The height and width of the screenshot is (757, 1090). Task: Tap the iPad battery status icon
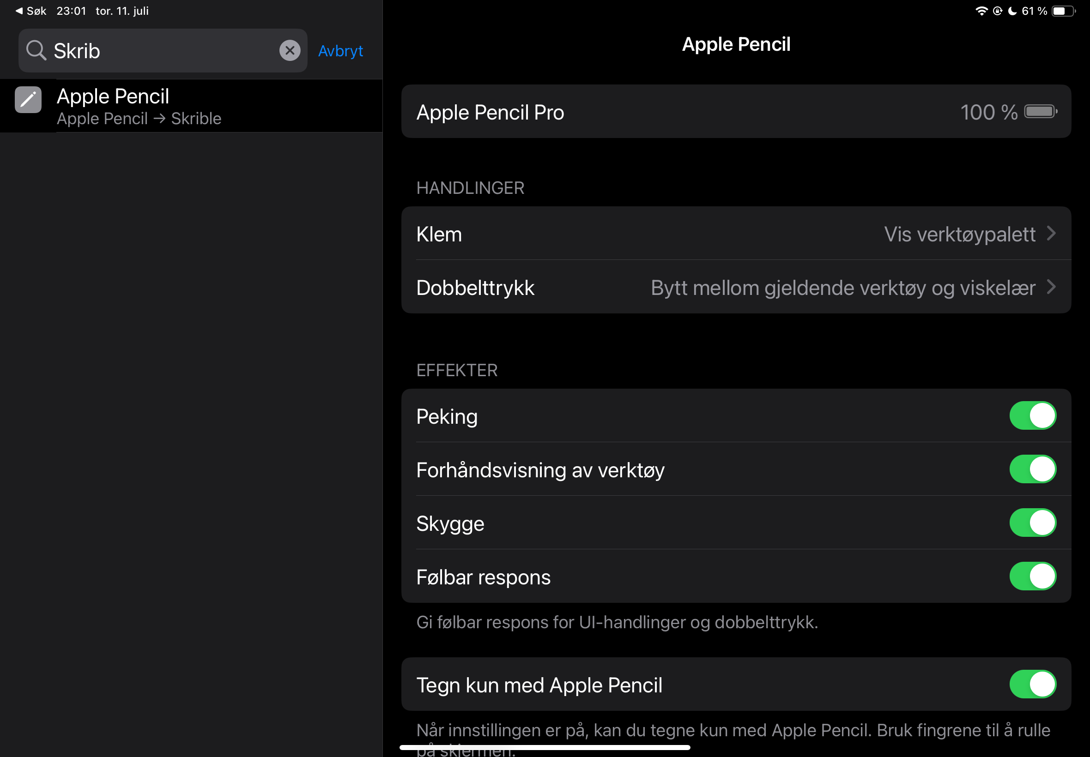point(1063,11)
